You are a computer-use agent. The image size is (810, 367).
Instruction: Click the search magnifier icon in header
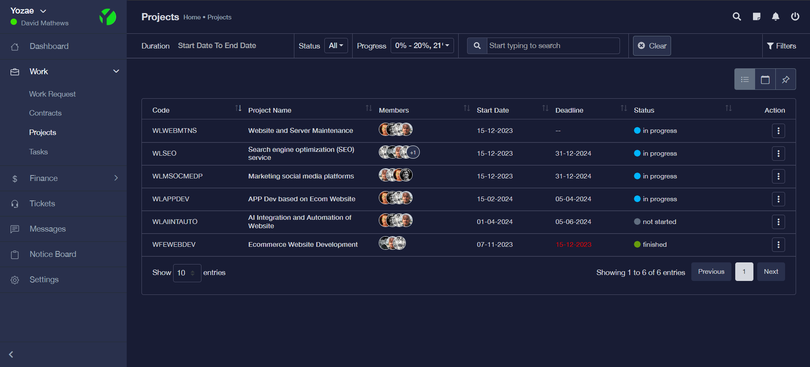(x=737, y=16)
